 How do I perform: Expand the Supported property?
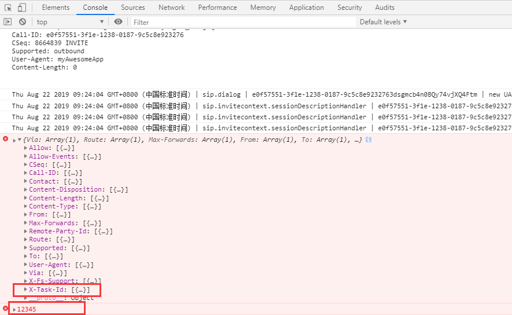coord(25,248)
